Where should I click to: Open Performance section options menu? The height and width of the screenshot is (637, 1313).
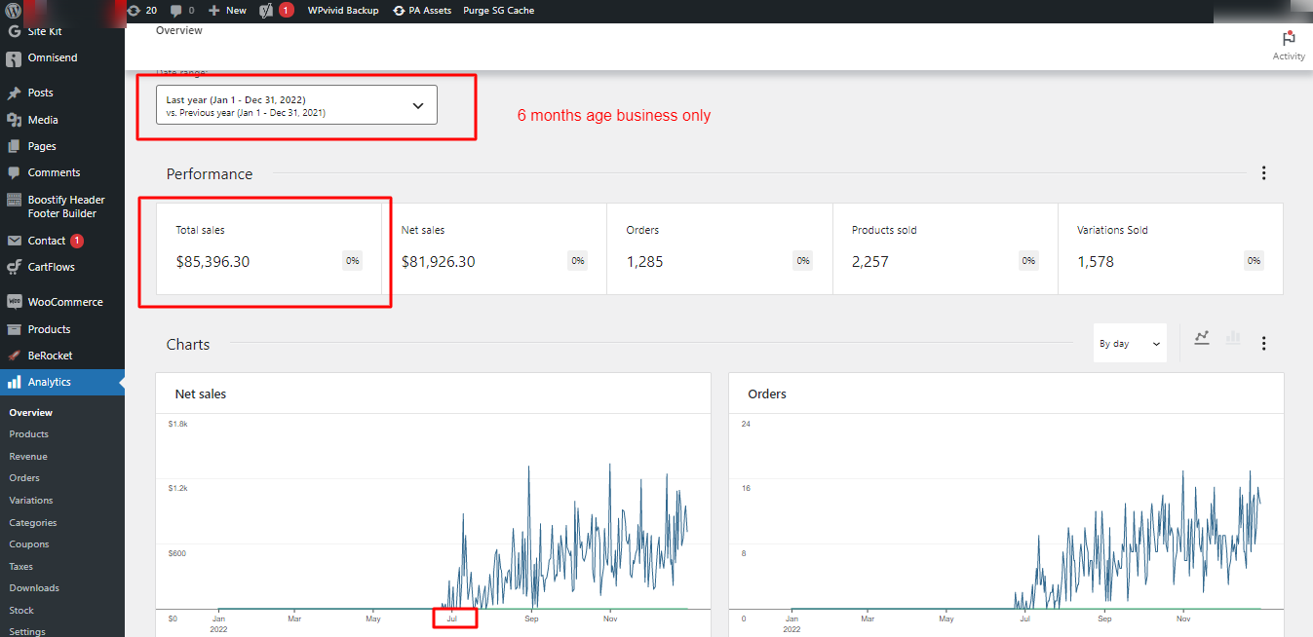[1264, 173]
